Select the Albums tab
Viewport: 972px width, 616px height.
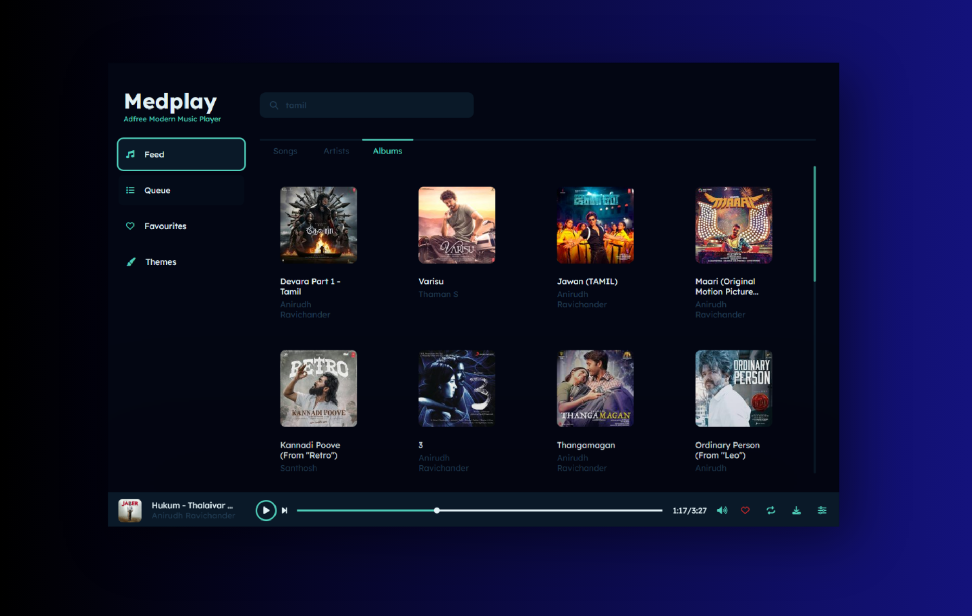387,151
